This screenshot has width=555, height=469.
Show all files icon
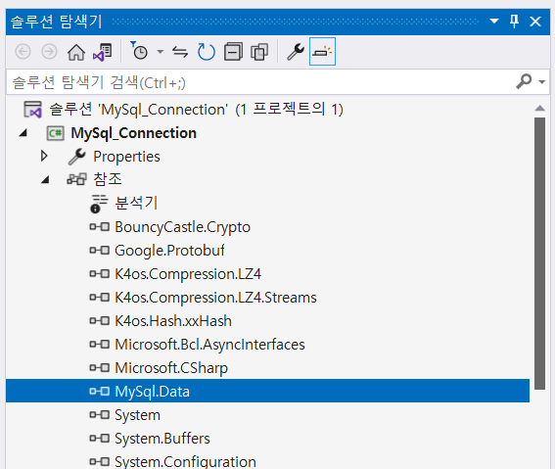pyautogui.click(x=259, y=52)
